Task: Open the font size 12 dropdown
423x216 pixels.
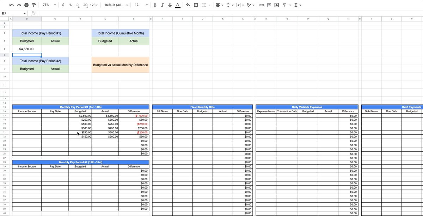Action: pos(141,5)
